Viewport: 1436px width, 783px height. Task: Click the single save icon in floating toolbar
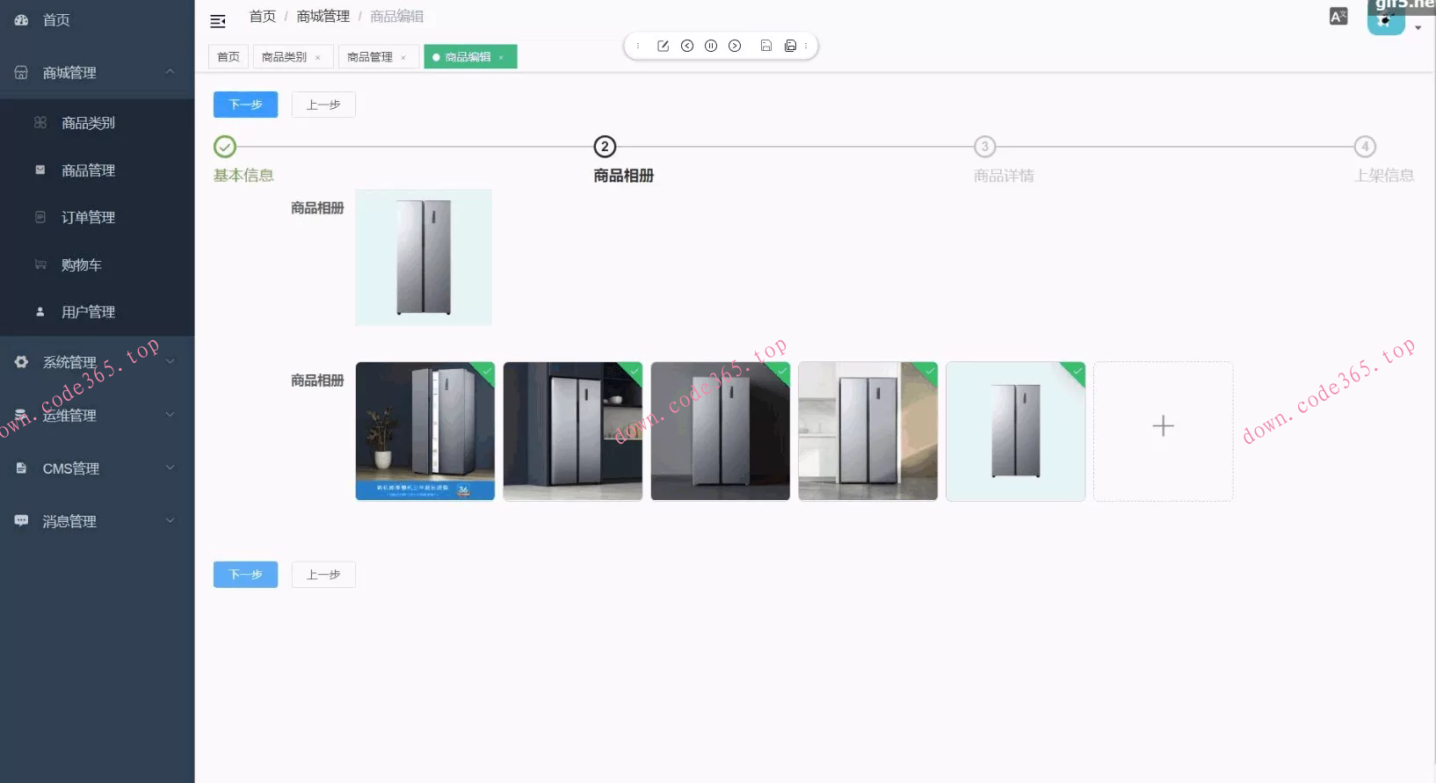point(766,46)
